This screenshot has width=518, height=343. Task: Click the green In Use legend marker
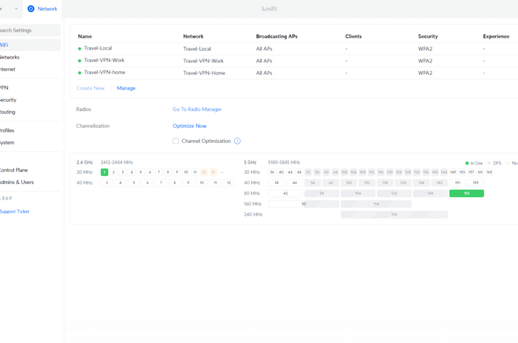467,163
